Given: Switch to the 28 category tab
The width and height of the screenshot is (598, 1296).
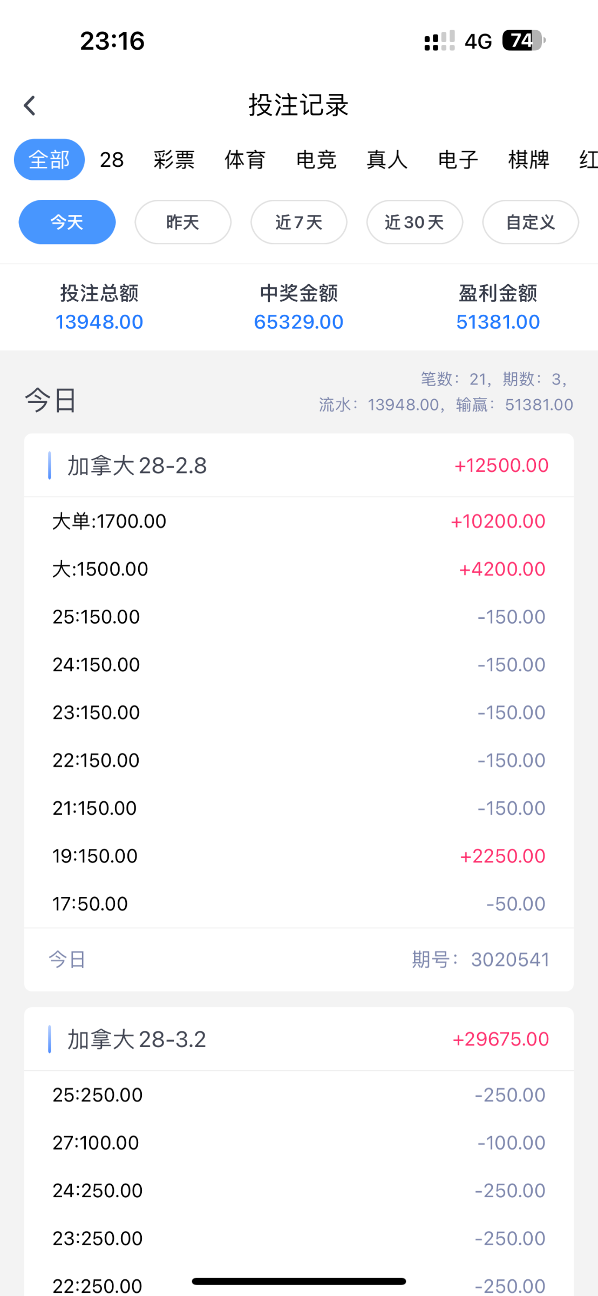Looking at the screenshot, I should [112, 160].
